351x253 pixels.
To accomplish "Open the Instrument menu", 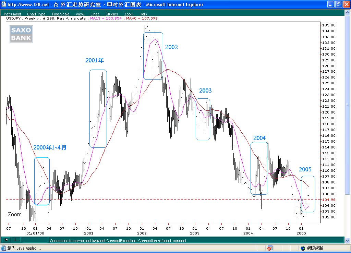I will tap(12, 14).
